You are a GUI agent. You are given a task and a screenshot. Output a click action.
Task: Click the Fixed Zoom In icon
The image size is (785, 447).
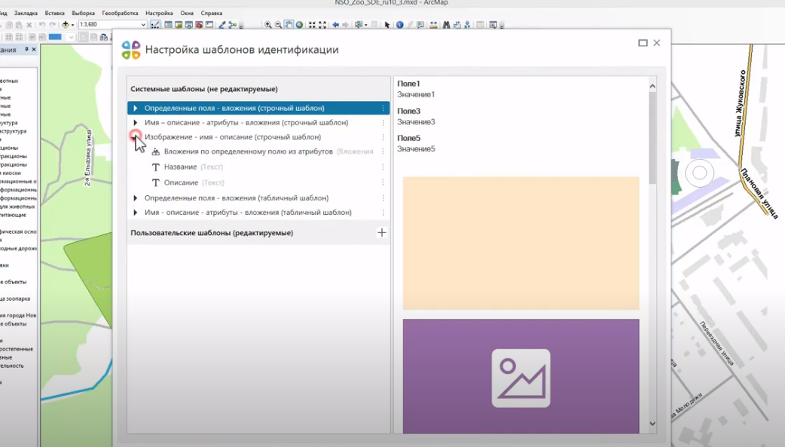pyautogui.click(x=311, y=25)
